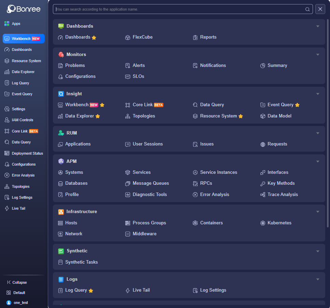The height and width of the screenshot is (308, 330).
Task: Click the Containers icon in Infrastructure
Action: point(195,223)
